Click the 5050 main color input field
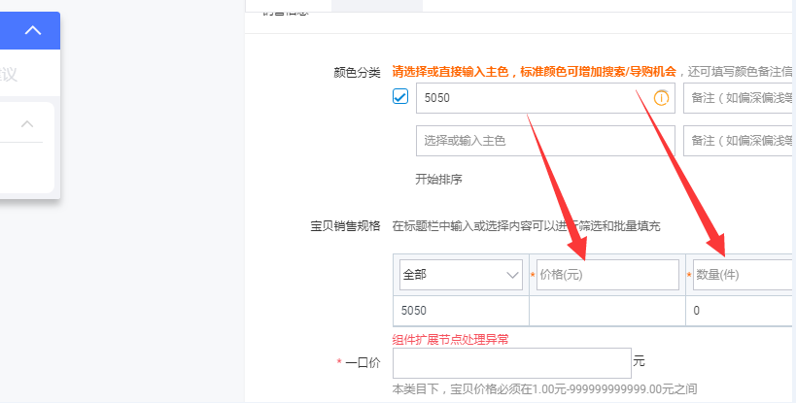The width and height of the screenshot is (796, 403). tap(545, 98)
